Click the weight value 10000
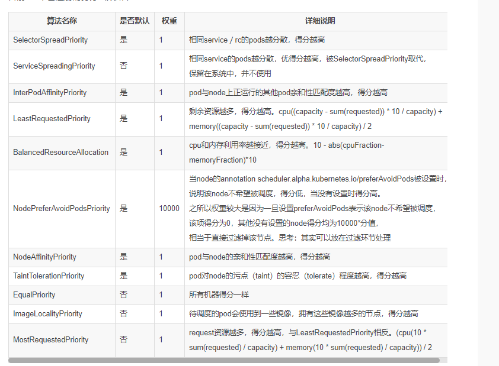Viewport: 499px width, 366px height. pyautogui.click(x=169, y=209)
